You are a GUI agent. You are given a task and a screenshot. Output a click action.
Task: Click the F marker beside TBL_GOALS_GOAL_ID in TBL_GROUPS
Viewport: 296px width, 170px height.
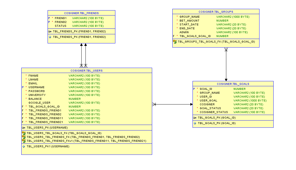pyautogui.click(x=174, y=36)
